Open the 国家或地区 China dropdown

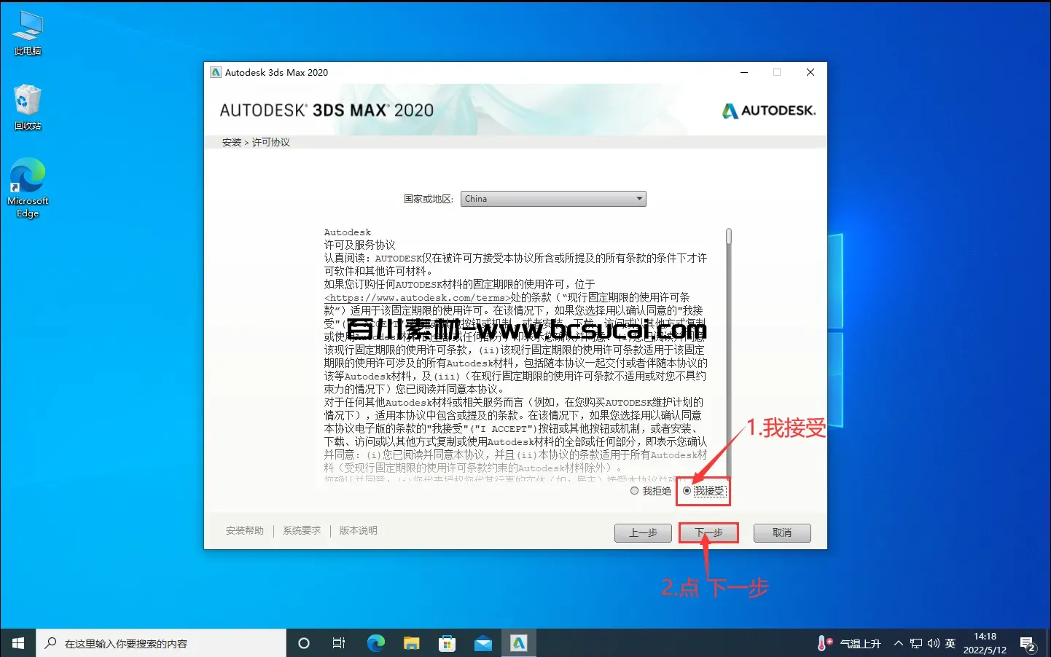(553, 199)
